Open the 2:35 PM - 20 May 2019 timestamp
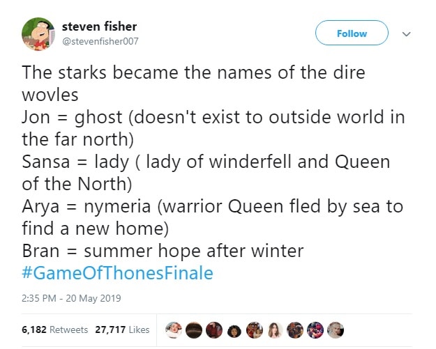This screenshot has width=436, height=349. tap(71, 298)
